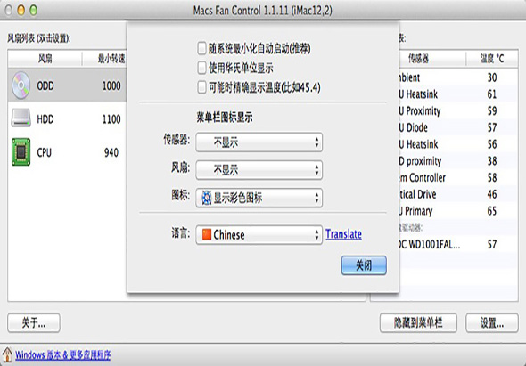Image resolution: width=526 pixels, height=366 pixels.
Task: Select the WD1001FAL... drive row
Action: click(x=458, y=244)
